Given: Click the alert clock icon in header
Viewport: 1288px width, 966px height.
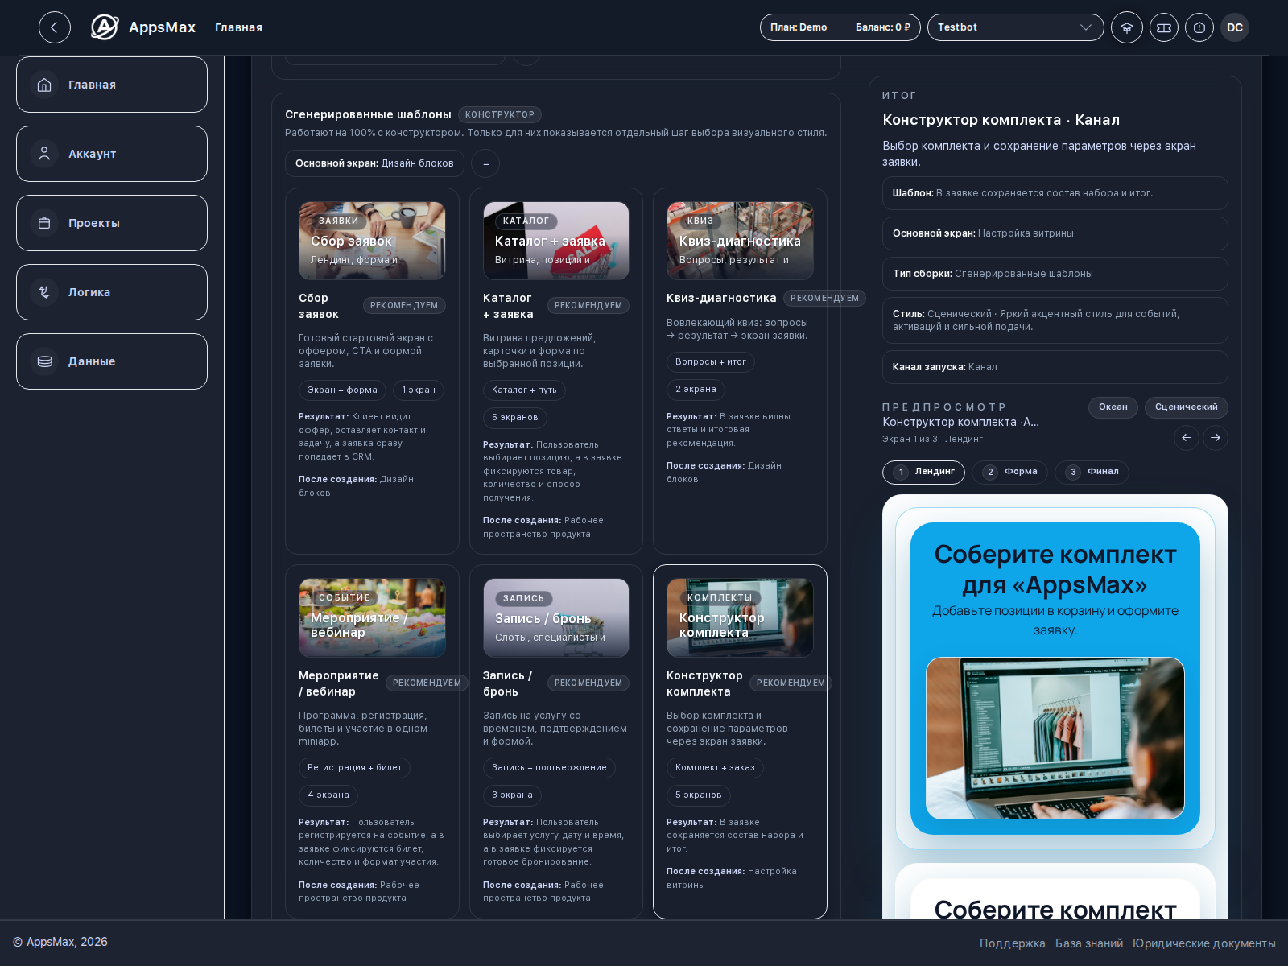Looking at the screenshot, I should coord(1199,27).
